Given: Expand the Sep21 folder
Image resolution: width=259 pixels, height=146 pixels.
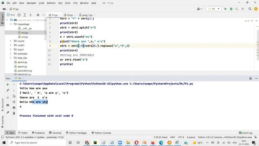Looking at the screenshot, I should [11, 49].
